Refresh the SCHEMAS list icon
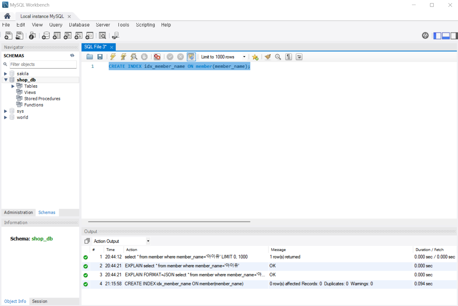 [72, 55]
